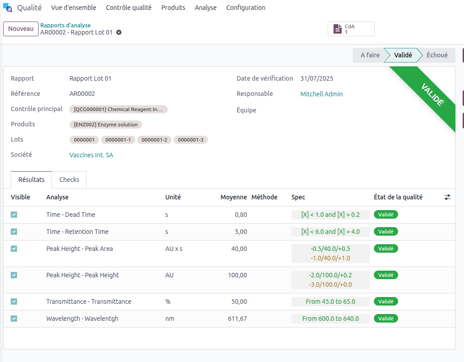Open the CdA document smart button
This screenshot has width=464, height=362.
[351, 29]
